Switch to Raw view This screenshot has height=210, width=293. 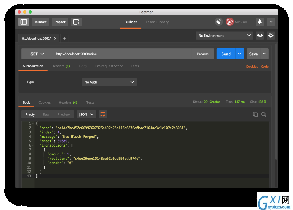click(46, 114)
